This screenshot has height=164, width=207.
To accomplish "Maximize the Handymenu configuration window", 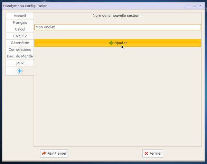I will [x=195, y=6].
